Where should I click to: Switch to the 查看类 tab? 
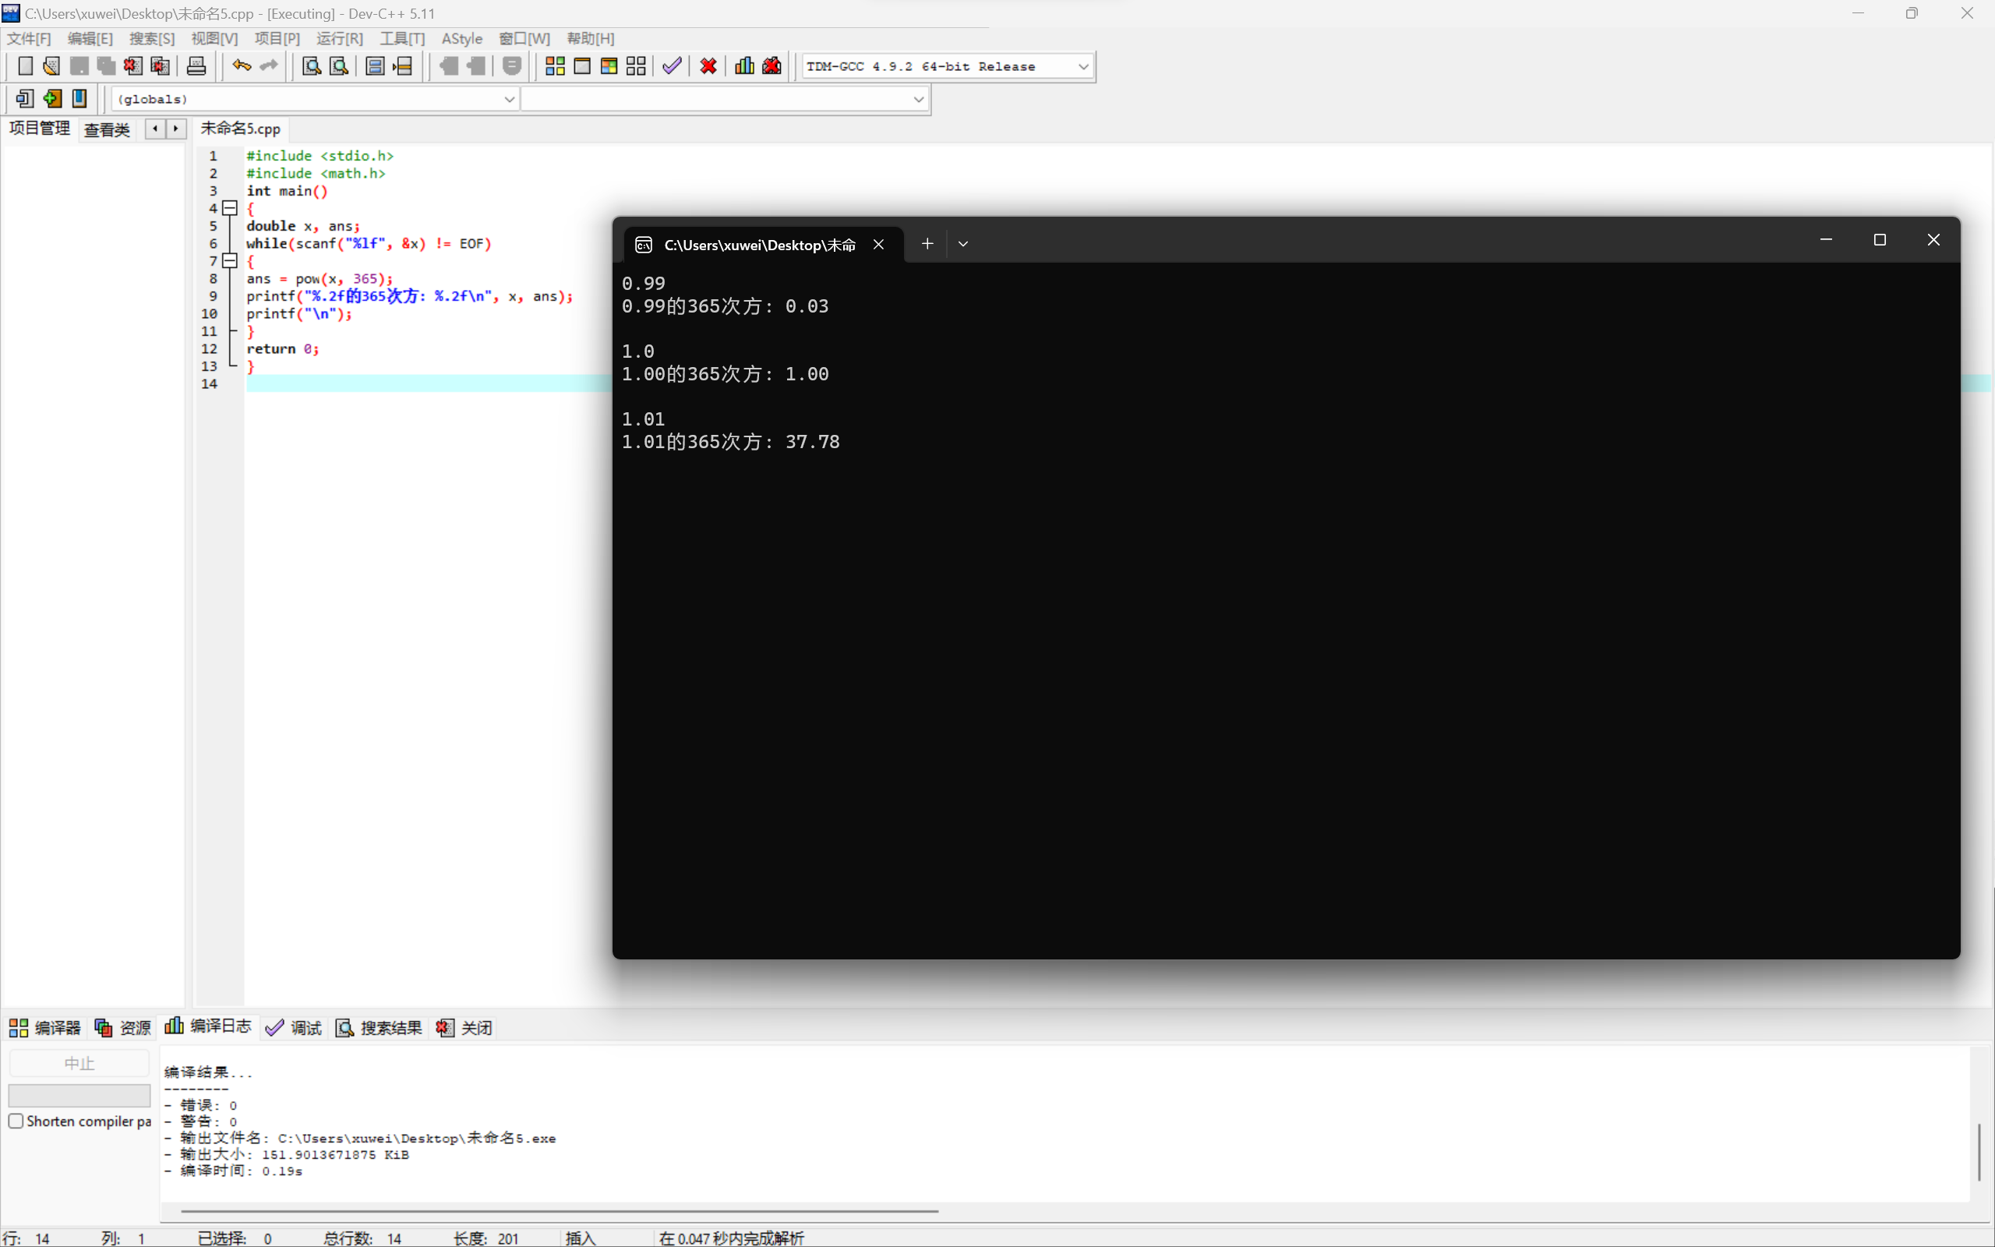point(108,129)
